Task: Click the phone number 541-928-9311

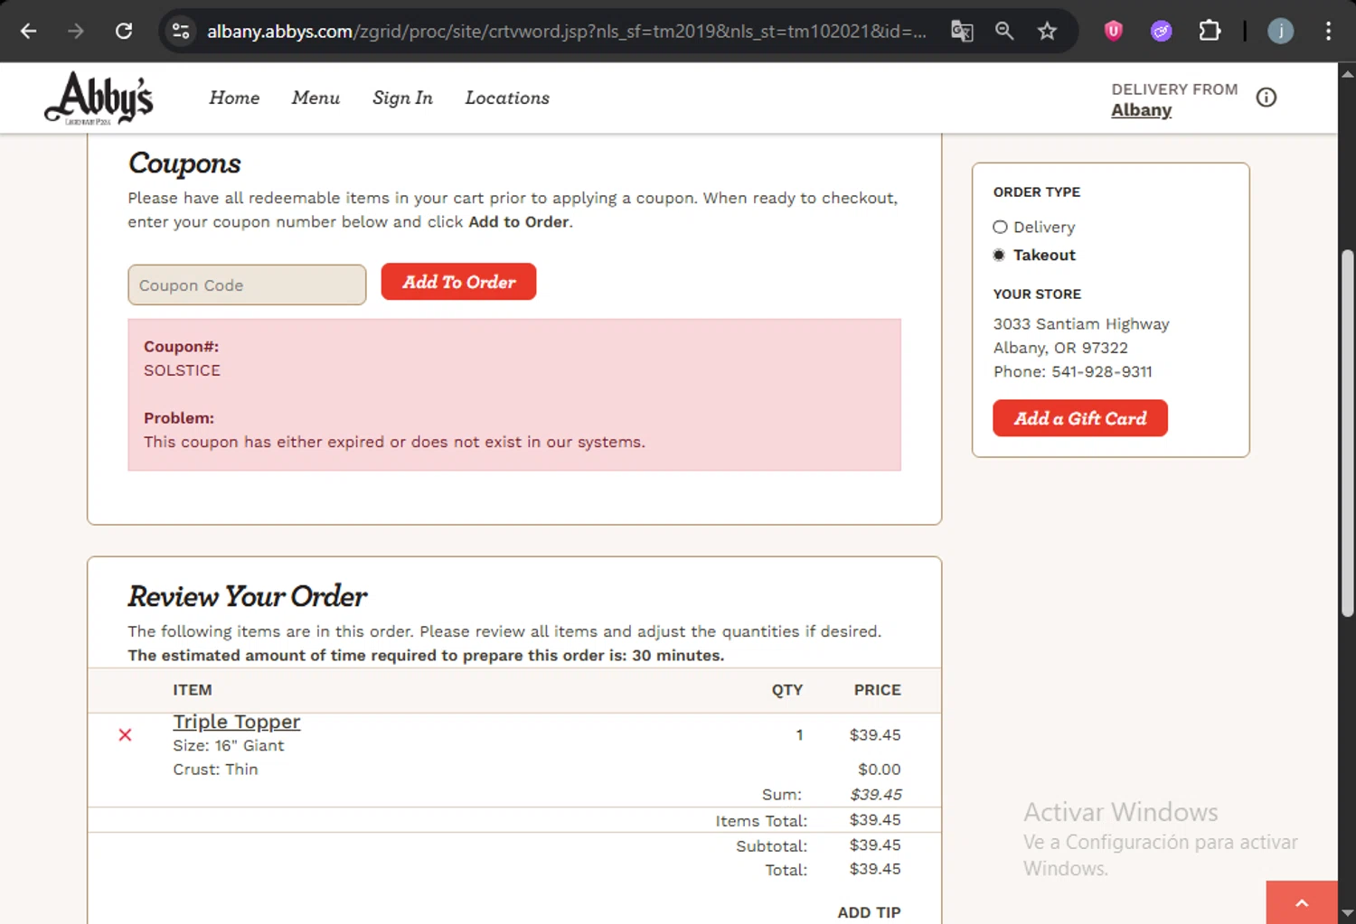Action: pyautogui.click(x=1101, y=372)
